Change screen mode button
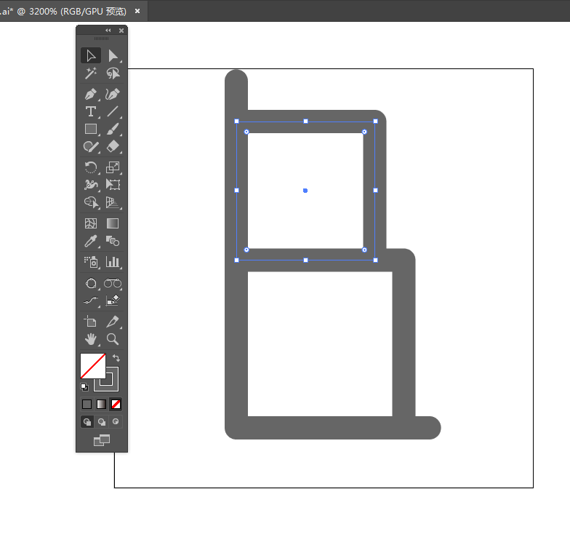Viewport: 570px width, 545px height. tap(102, 440)
